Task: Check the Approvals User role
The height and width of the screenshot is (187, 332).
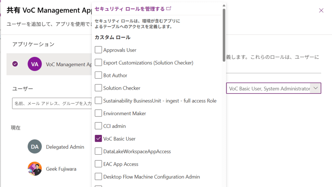Action: click(98, 50)
